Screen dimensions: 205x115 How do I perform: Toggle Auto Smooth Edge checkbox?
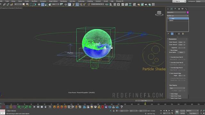coord(170,73)
